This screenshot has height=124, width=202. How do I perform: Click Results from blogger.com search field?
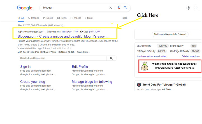[63, 58]
